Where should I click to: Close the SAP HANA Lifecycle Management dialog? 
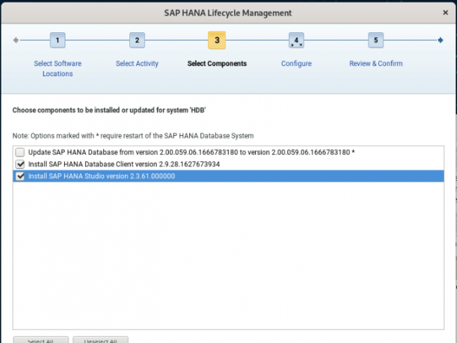point(445,13)
